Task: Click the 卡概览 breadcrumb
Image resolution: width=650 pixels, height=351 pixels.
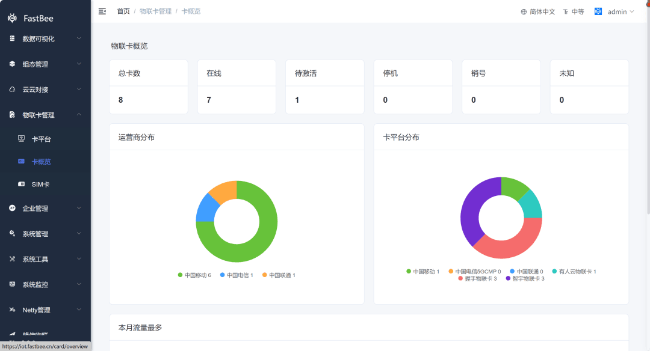Action: pyautogui.click(x=191, y=11)
